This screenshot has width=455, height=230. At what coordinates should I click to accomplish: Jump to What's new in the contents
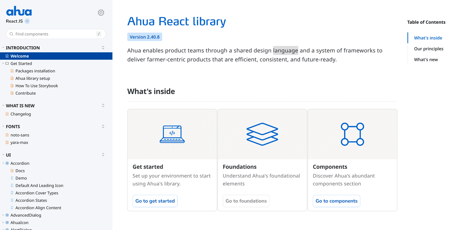[x=426, y=60]
